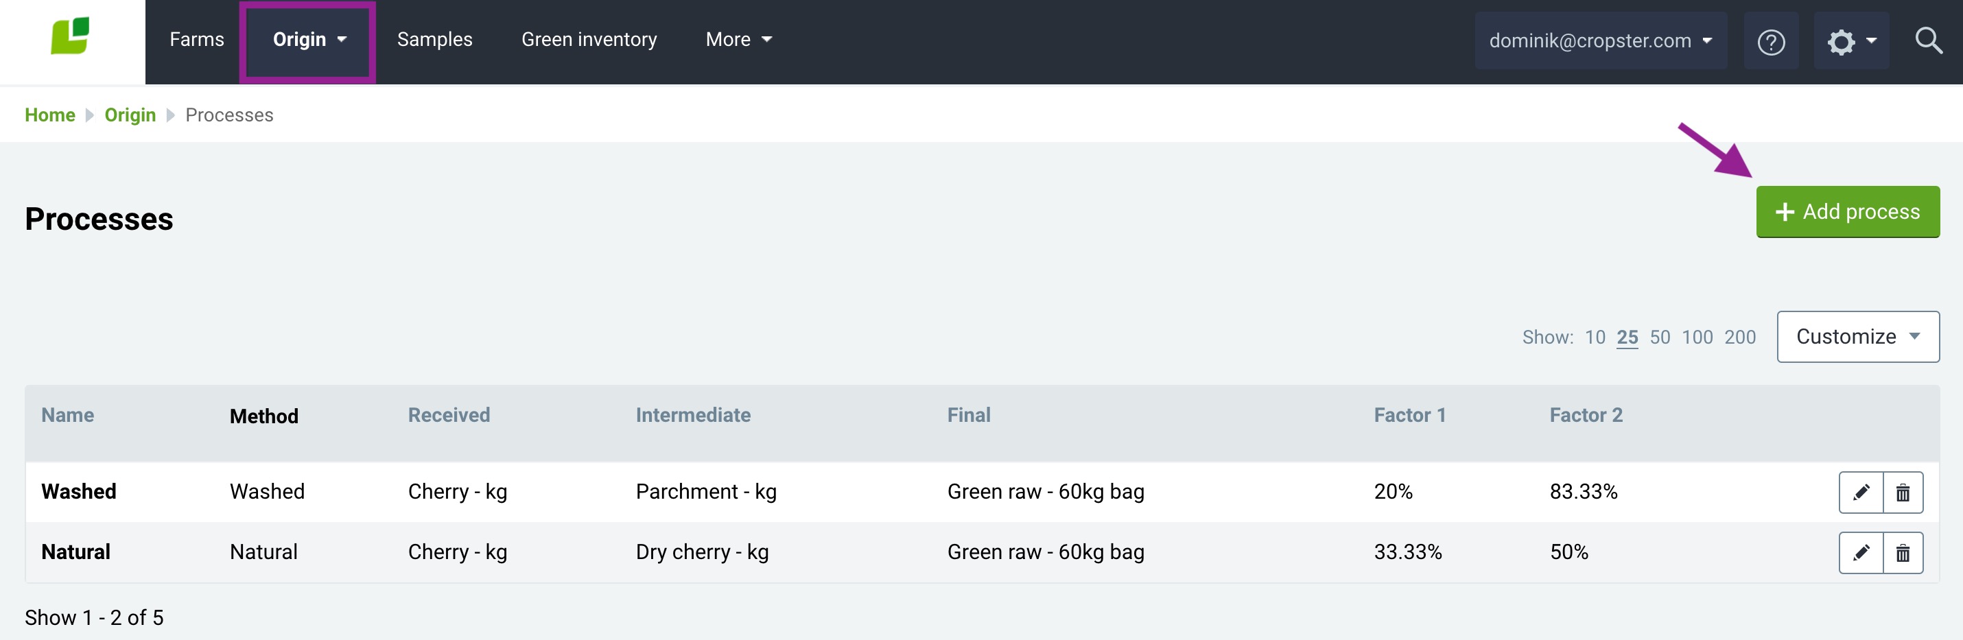The width and height of the screenshot is (1963, 640).
Task: Open the Samples menu item
Action: click(434, 40)
